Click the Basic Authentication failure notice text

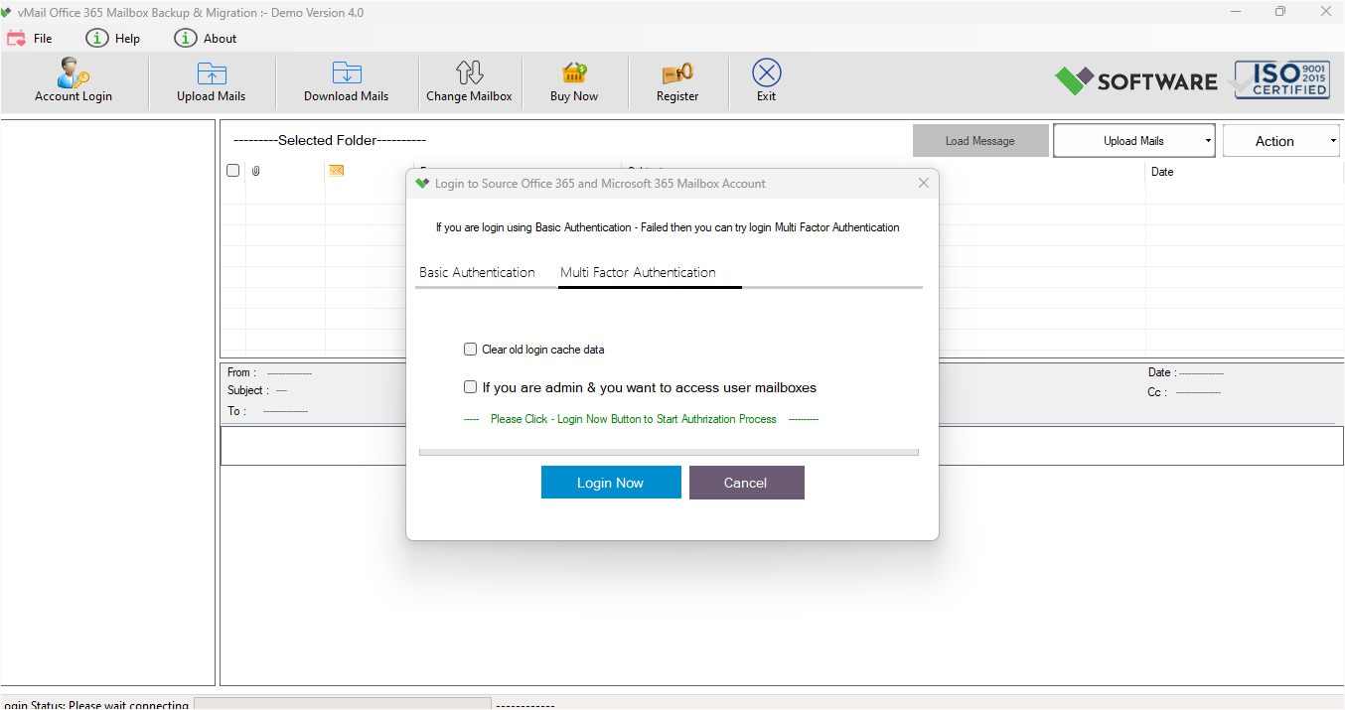668,227
